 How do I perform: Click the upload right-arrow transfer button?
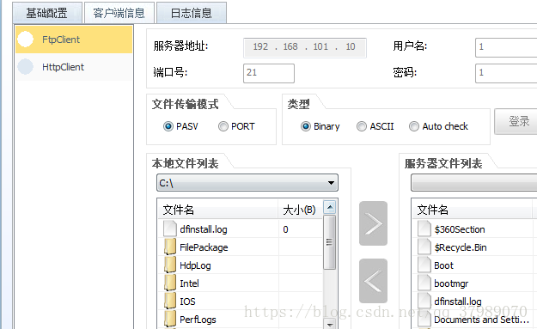pos(373,223)
